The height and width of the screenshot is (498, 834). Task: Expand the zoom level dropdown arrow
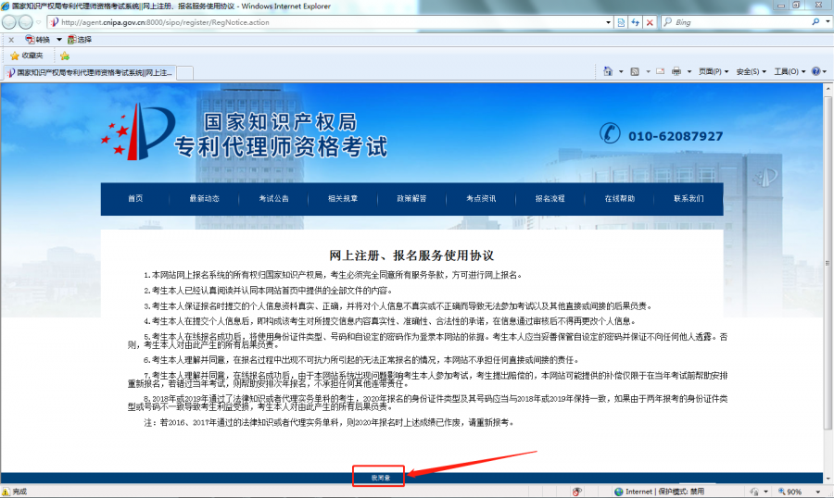coord(818,492)
